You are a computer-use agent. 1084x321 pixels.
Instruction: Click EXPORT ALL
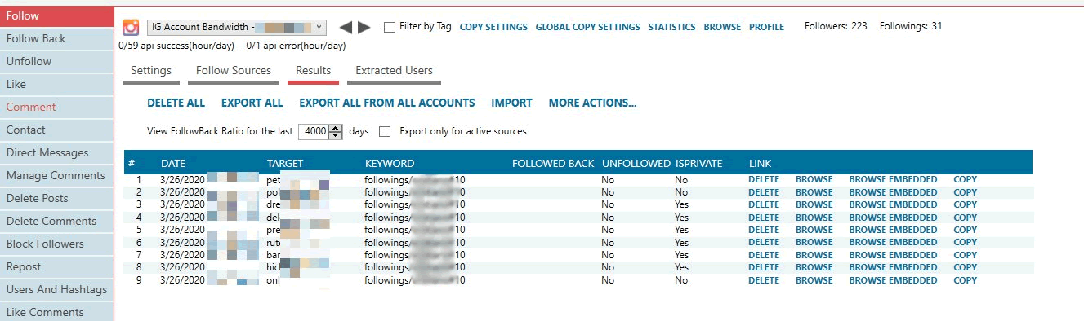(252, 103)
